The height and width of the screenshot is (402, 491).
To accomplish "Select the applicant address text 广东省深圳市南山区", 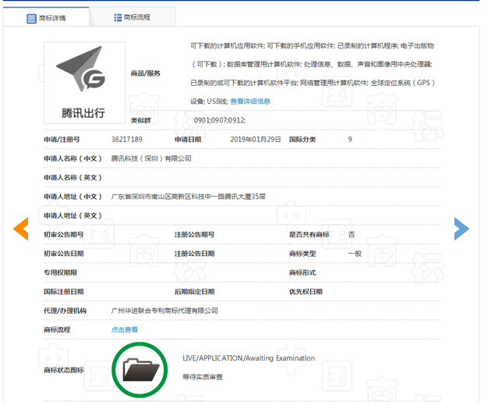I will tap(141, 197).
